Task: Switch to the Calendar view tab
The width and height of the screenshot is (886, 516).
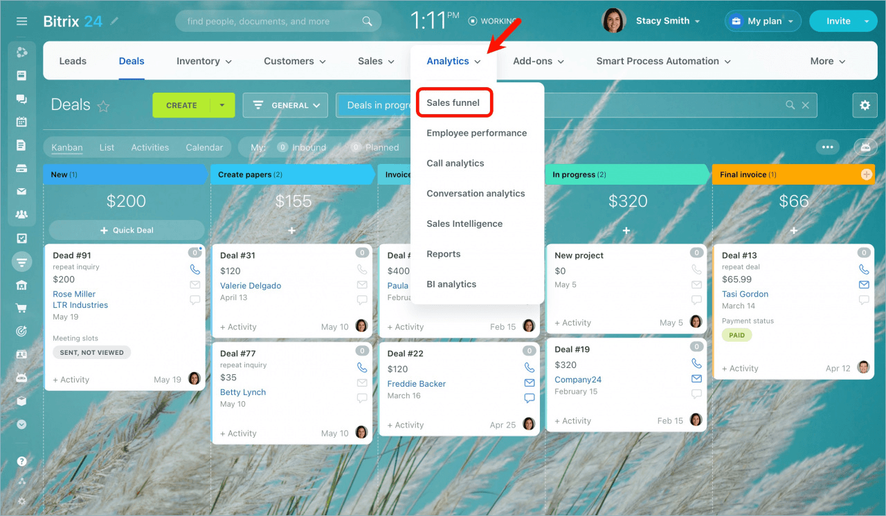Action: [x=204, y=147]
